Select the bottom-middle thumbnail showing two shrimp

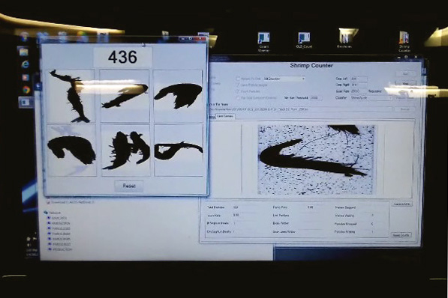(x=126, y=150)
